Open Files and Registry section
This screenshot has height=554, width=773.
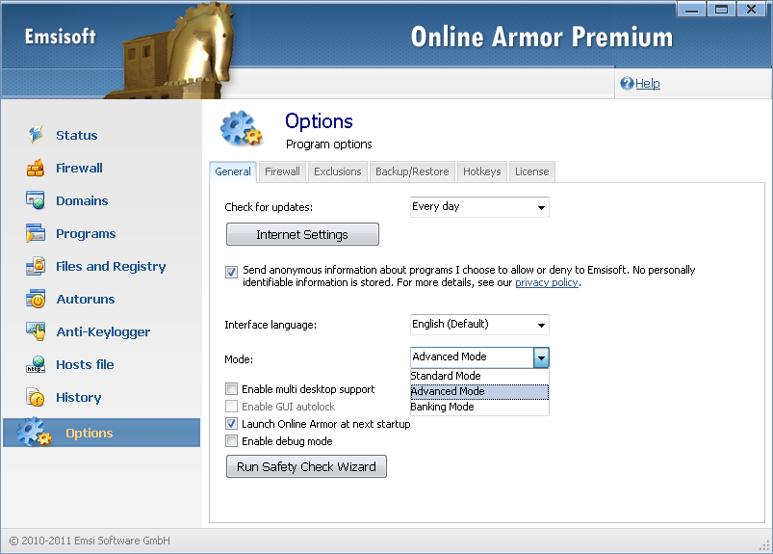coord(111,266)
